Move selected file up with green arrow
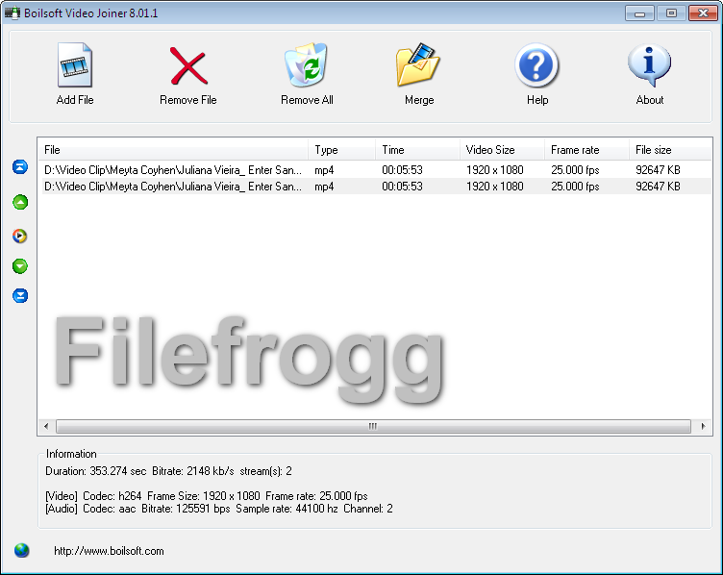The image size is (723, 575). (20, 202)
